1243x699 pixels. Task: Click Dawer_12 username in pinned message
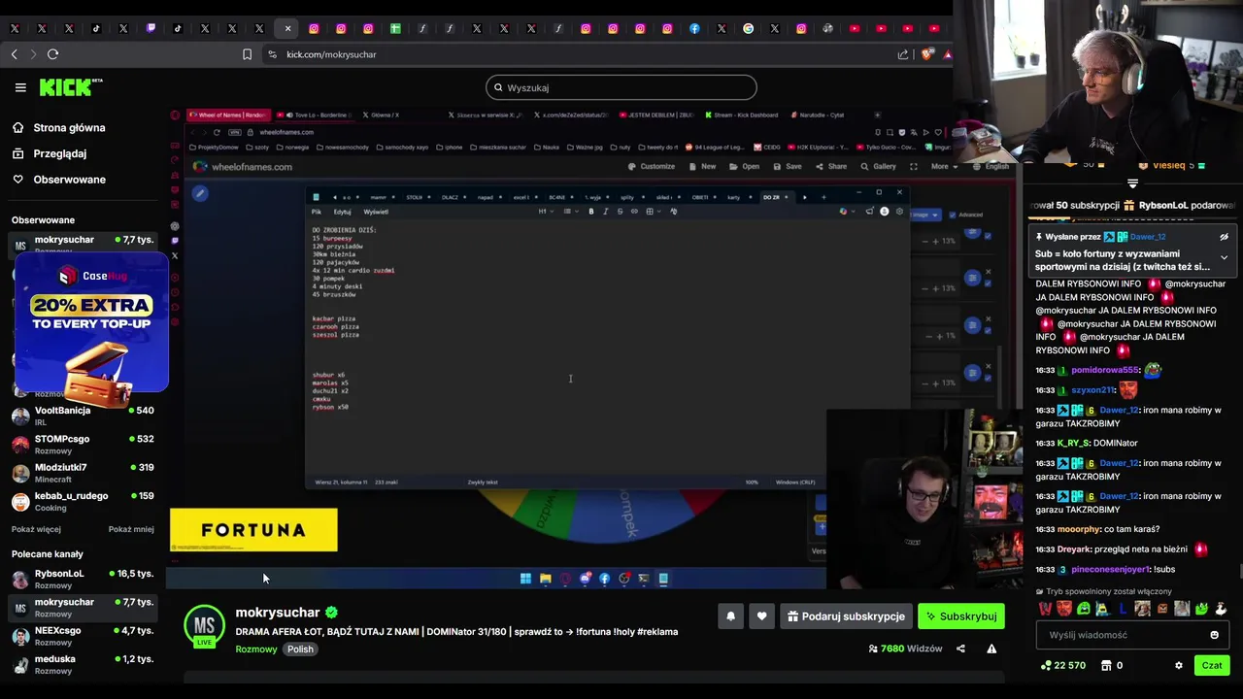coord(1148,237)
